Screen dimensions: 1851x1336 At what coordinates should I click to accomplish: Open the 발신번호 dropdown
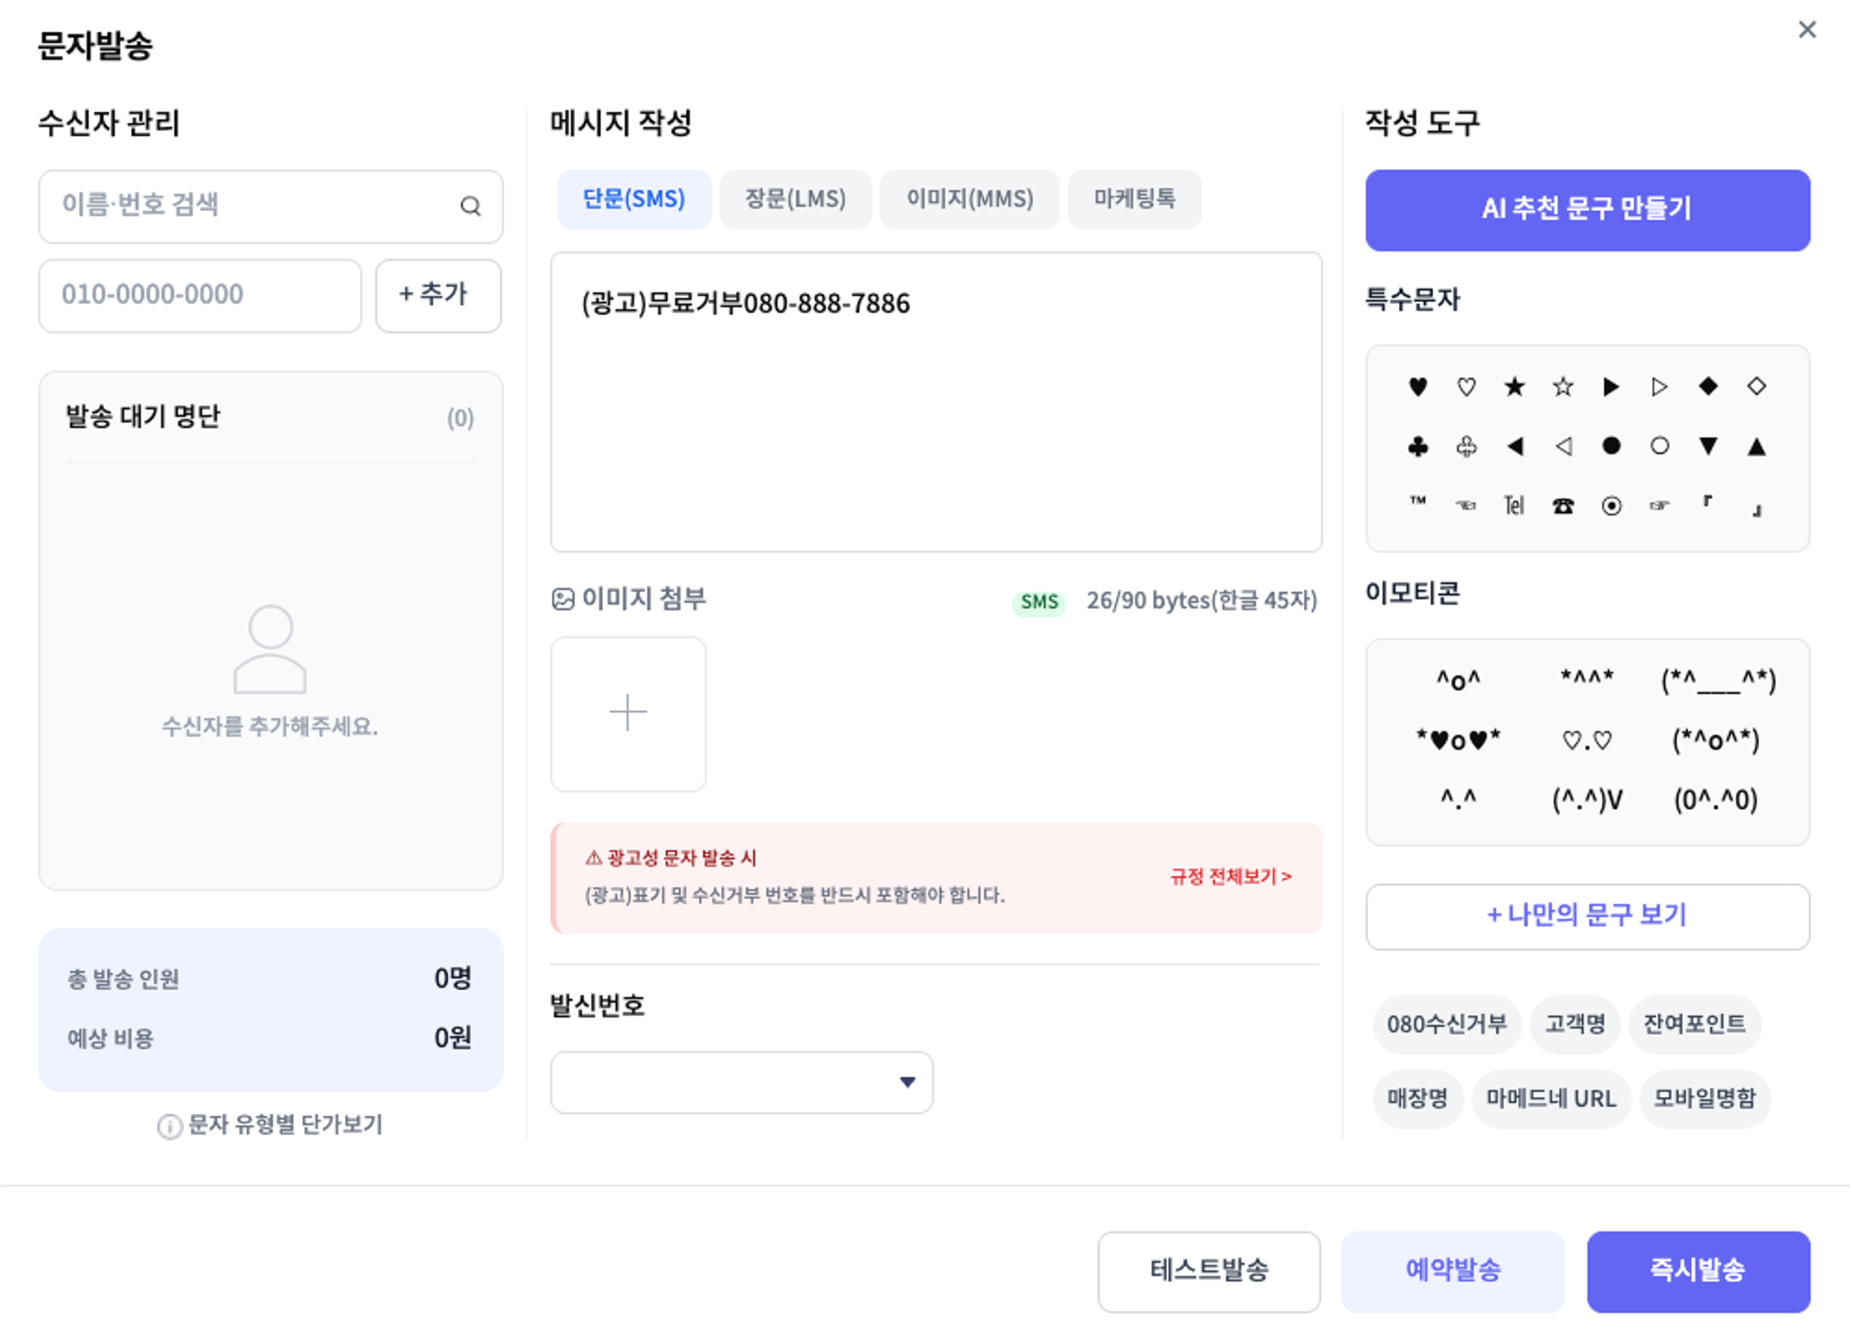[741, 1082]
